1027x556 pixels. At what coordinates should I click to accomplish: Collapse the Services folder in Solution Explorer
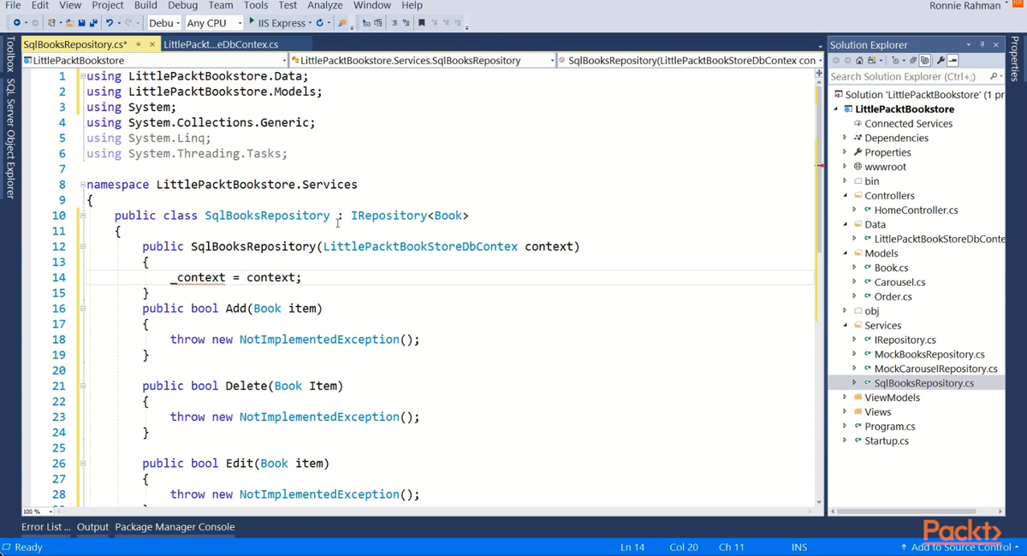click(846, 325)
